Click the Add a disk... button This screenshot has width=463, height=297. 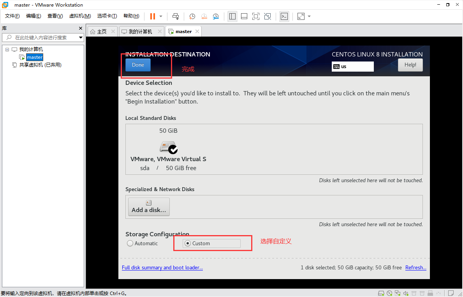click(149, 207)
